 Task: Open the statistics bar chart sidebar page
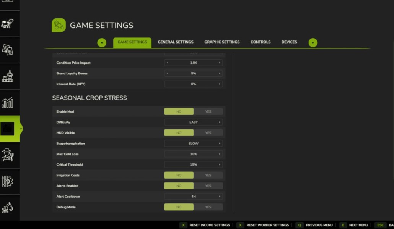tap(7, 102)
